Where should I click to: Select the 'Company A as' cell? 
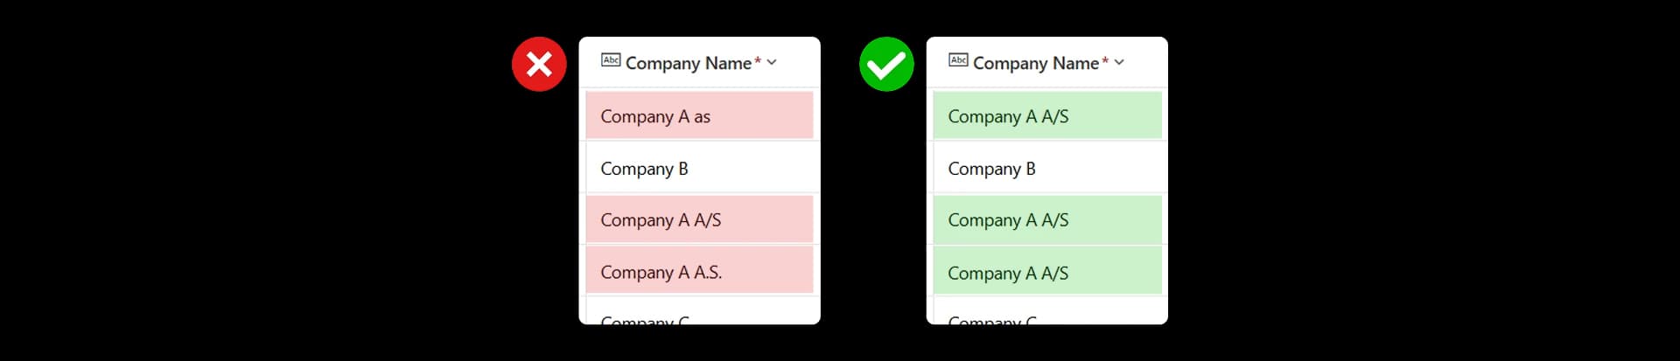click(x=699, y=115)
